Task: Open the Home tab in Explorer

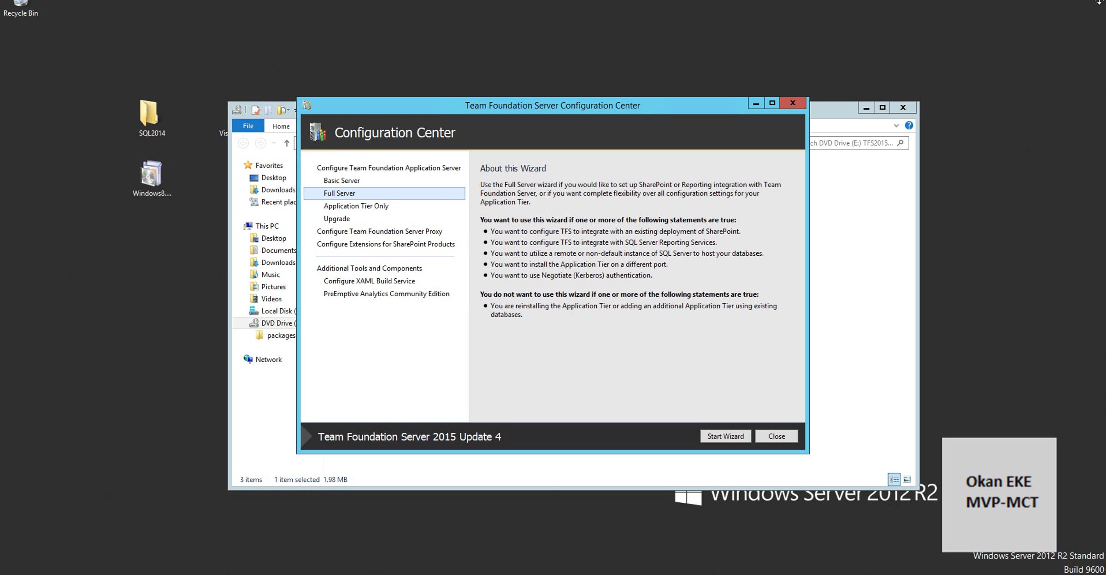Action: pyautogui.click(x=281, y=126)
